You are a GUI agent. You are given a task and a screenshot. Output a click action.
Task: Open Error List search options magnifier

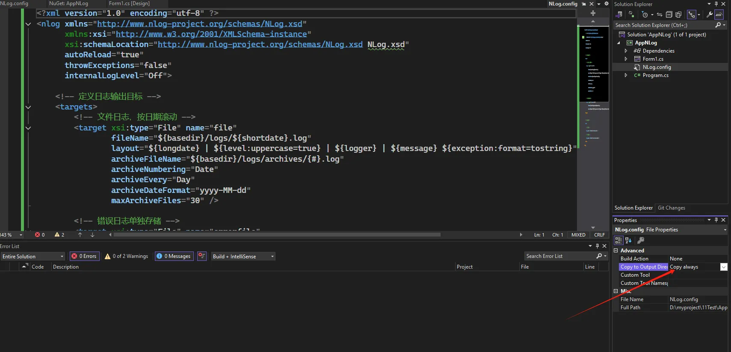pyautogui.click(x=599, y=256)
